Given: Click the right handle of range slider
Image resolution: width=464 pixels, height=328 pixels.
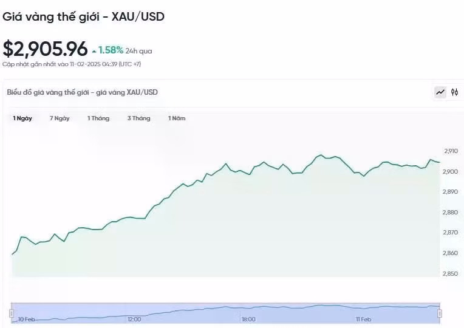Looking at the screenshot, I should (440, 313).
